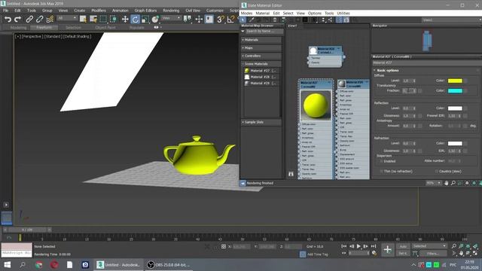Click the [Perspective] viewport label
Viewport: 482px width, 271px height.
(32, 36)
